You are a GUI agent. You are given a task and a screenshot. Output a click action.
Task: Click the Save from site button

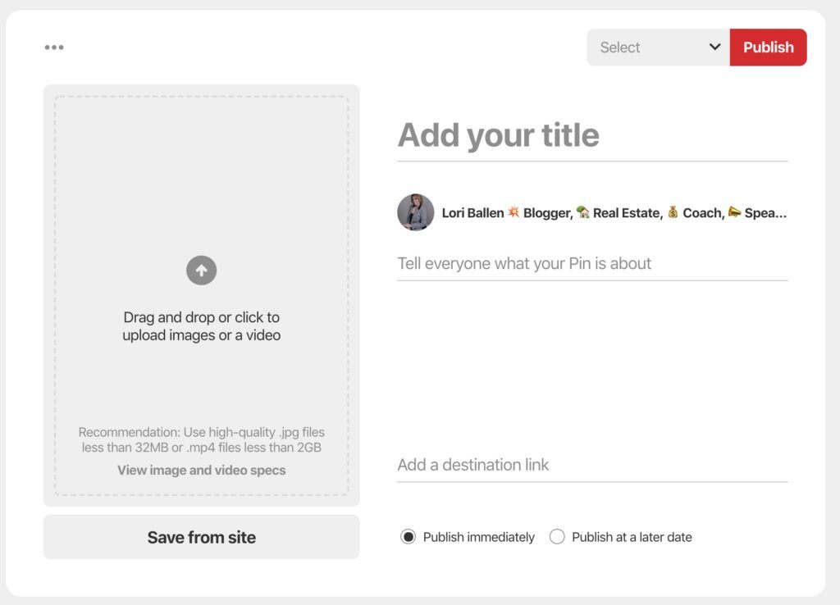202,537
